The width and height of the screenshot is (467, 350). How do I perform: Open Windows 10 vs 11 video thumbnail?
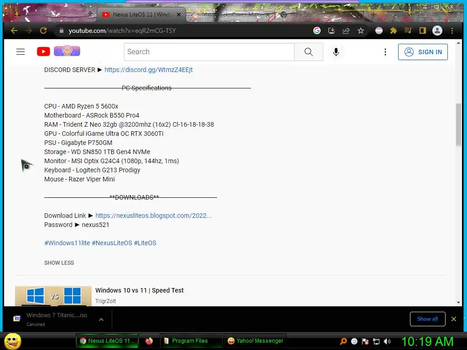click(53, 296)
